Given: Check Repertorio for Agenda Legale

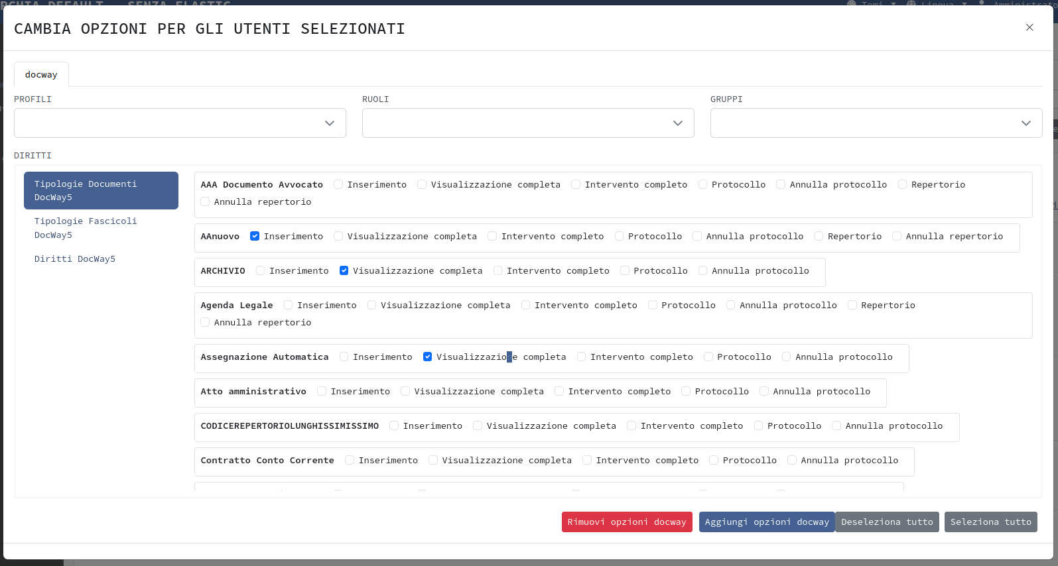Looking at the screenshot, I should [852, 306].
